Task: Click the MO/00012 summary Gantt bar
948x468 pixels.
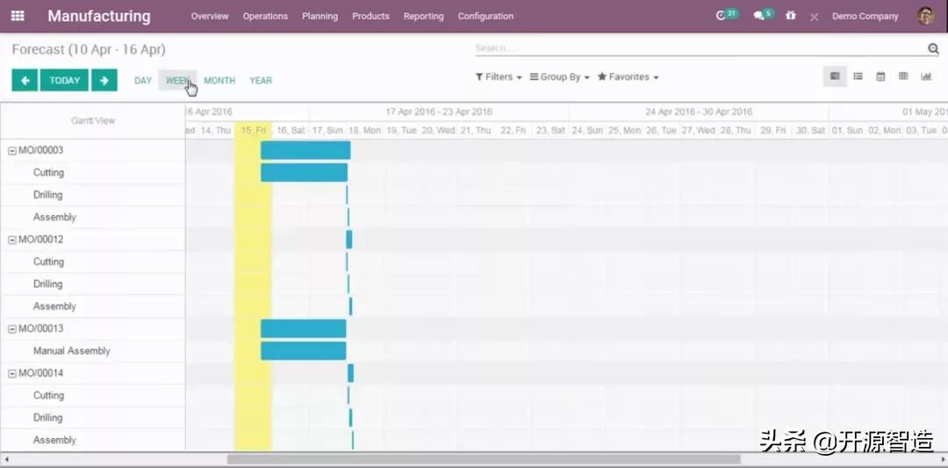Action: (x=348, y=240)
